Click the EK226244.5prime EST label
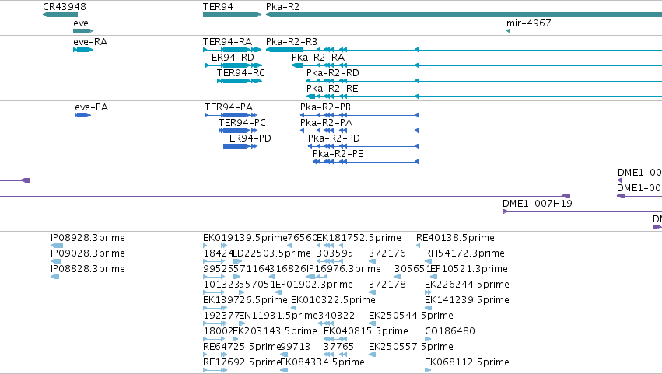Image resolution: width=662 pixels, height=374 pixels. pyautogui.click(x=467, y=285)
